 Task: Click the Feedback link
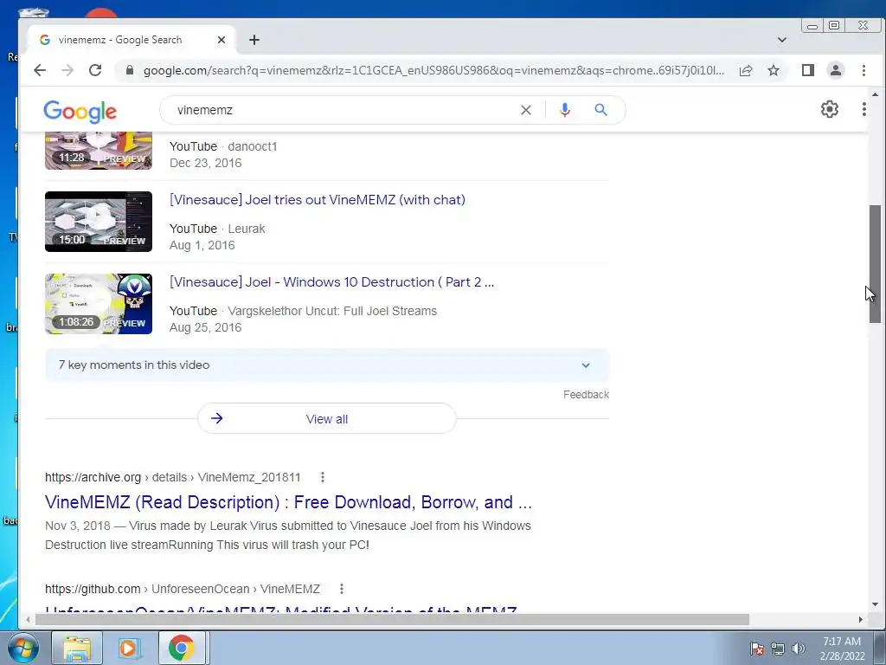coord(586,395)
